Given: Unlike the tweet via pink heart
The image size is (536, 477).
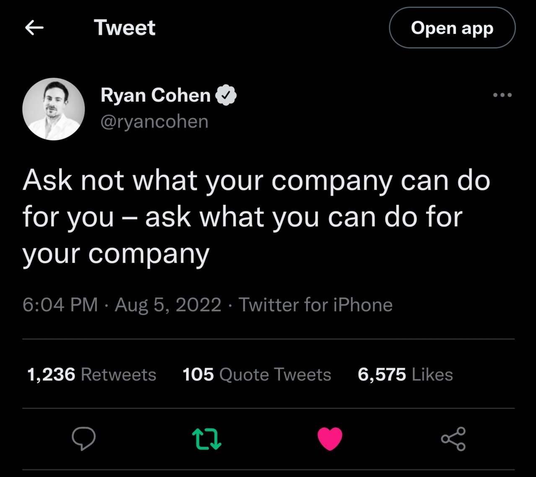Looking at the screenshot, I should (330, 439).
